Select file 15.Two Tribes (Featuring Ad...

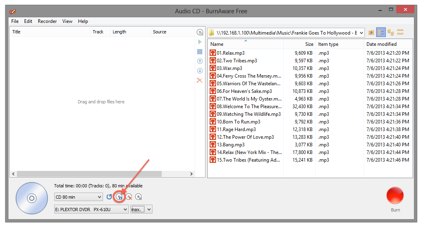(248, 160)
